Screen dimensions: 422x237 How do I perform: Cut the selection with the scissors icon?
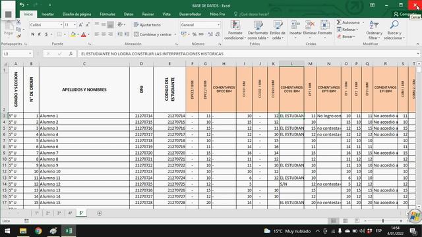click(18, 22)
